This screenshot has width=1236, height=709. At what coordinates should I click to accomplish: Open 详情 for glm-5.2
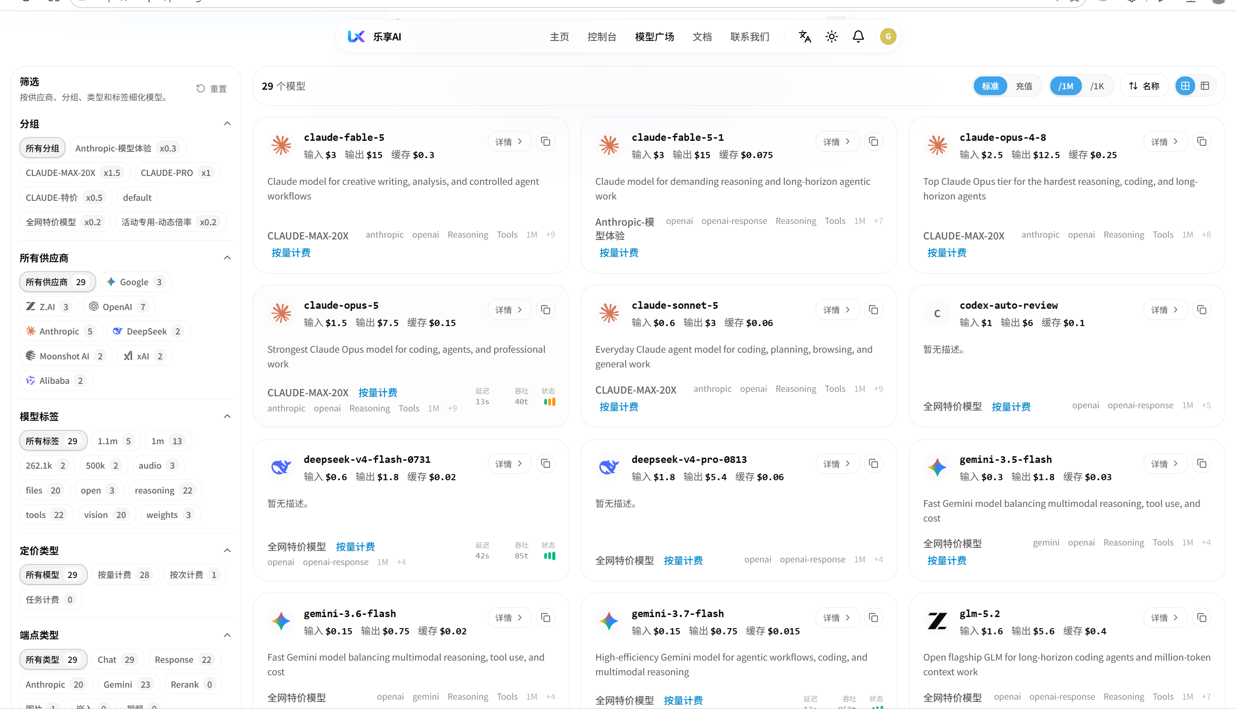coord(1165,617)
